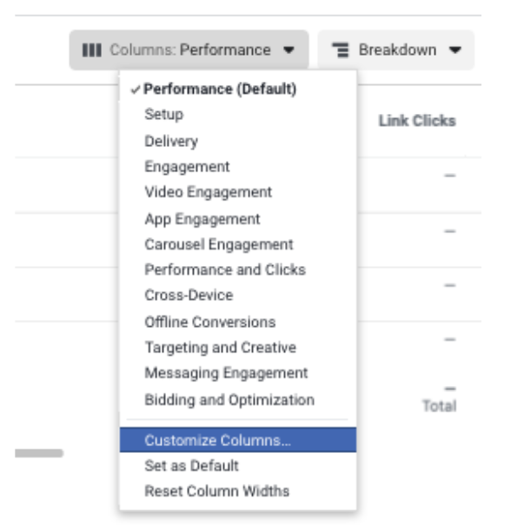Choose Carousel Engagement preset
This screenshot has width=511, height=526.
238,244
